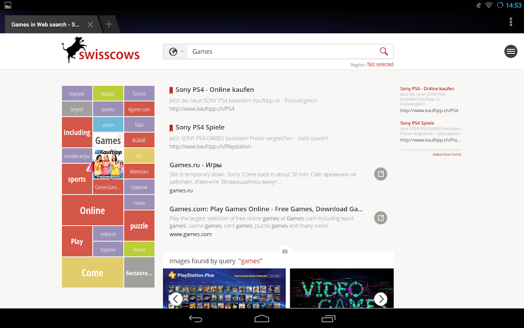Image resolution: width=524 pixels, height=328 pixels.
Task: Select the Torrent tag tile
Action: (x=139, y=93)
